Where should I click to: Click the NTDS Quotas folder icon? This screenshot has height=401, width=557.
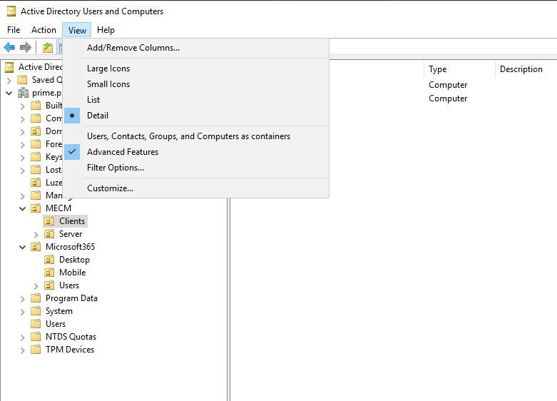click(36, 337)
